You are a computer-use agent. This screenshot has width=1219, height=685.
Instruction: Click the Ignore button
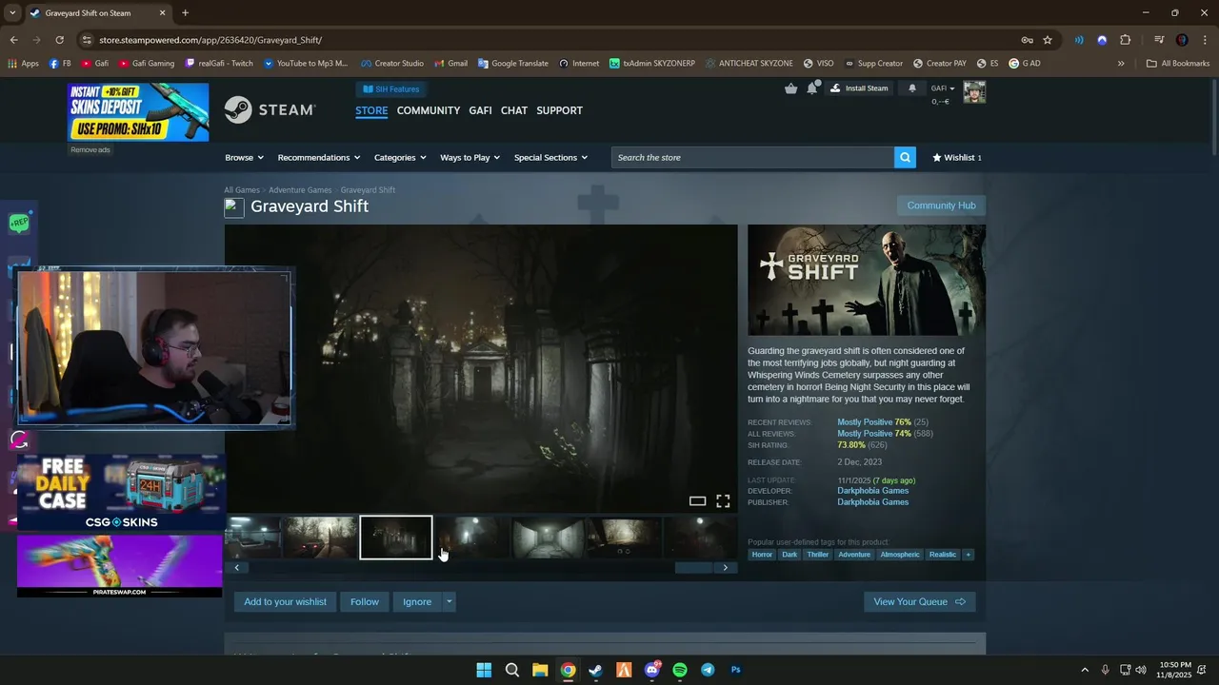417,601
